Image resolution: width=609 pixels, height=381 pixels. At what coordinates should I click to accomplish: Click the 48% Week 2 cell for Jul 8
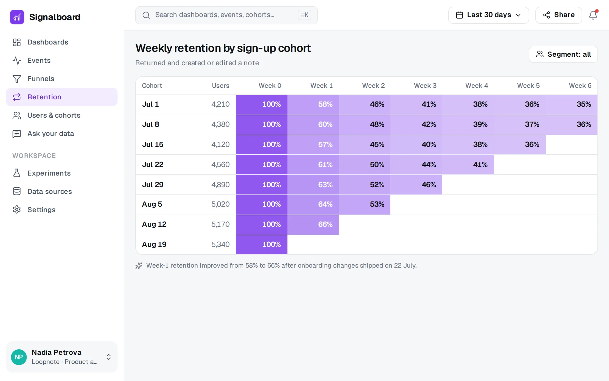tap(365, 125)
